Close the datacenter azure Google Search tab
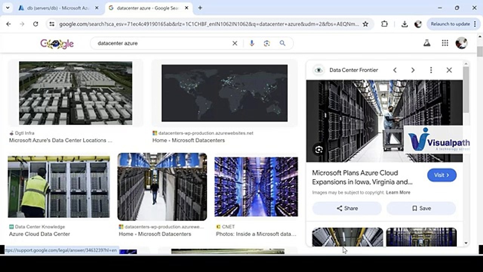This screenshot has height=272, width=483. click(x=186, y=8)
